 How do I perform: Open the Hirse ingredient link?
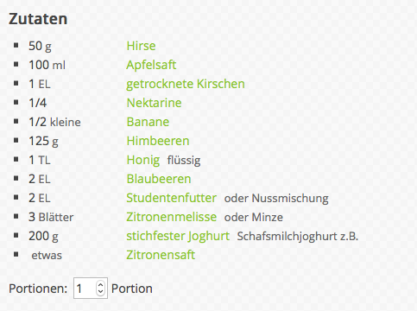pos(141,46)
